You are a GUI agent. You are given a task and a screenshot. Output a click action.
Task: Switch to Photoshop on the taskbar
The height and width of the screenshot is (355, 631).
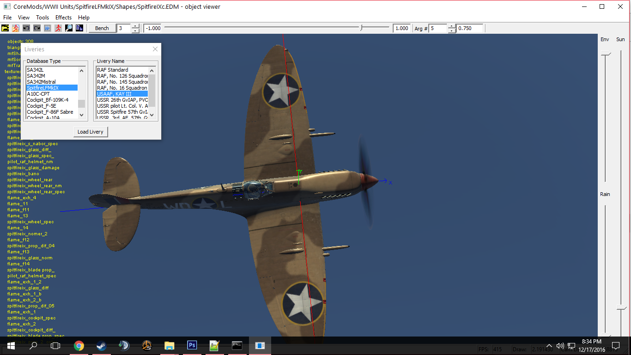[192, 345]
